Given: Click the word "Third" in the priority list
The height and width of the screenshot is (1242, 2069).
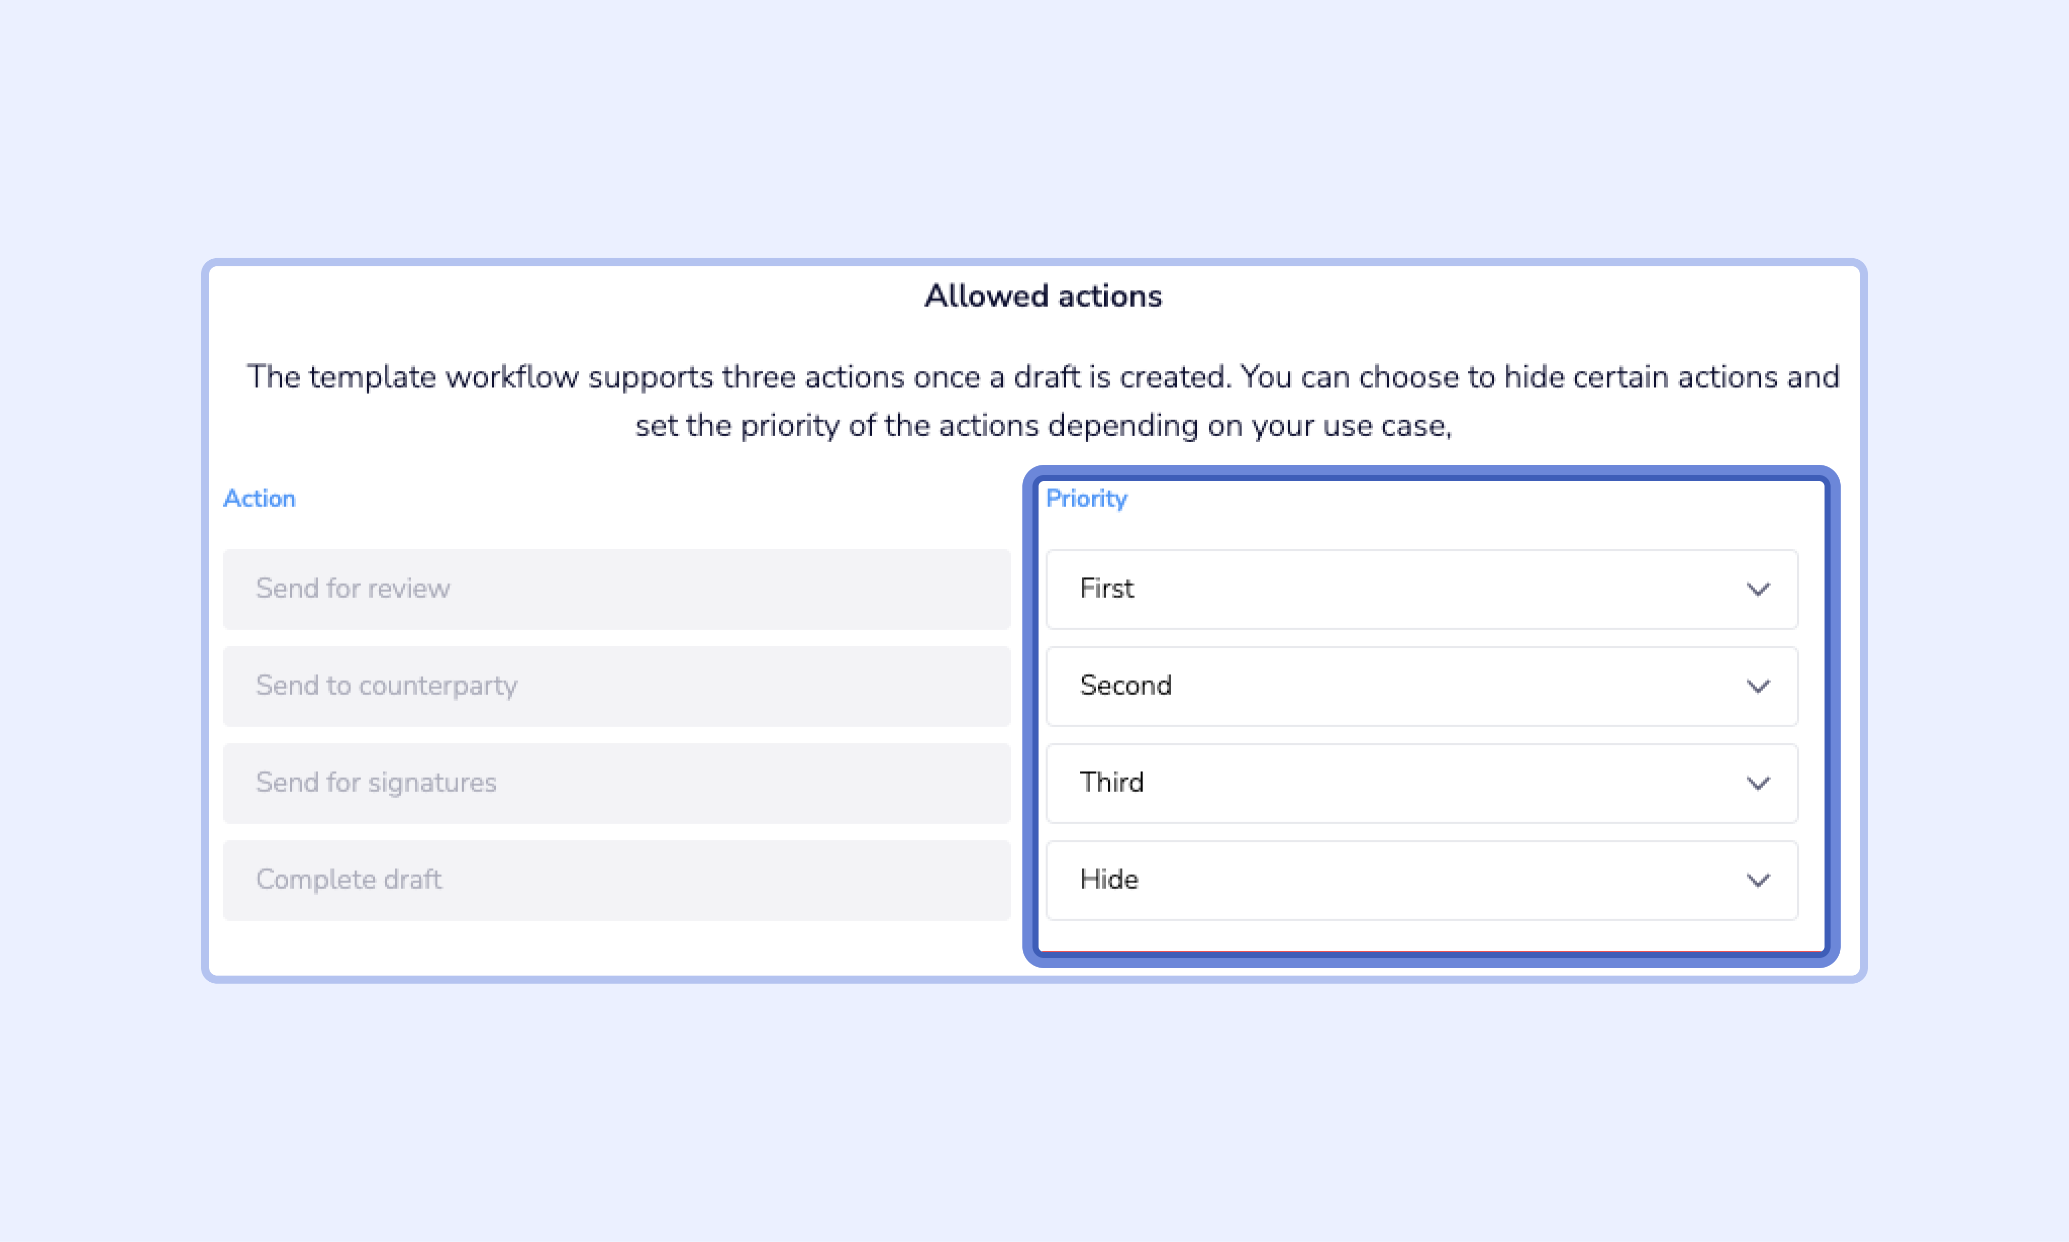Looking at the screenshot, I should 1111,783.
